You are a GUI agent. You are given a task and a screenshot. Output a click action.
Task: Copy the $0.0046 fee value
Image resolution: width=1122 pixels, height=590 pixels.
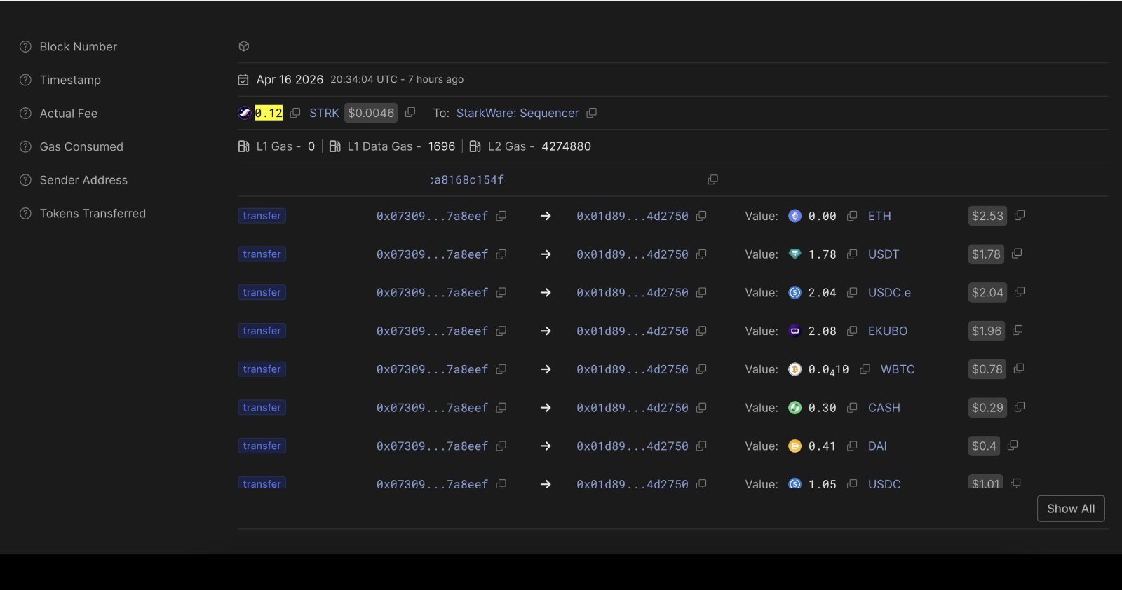410,112
